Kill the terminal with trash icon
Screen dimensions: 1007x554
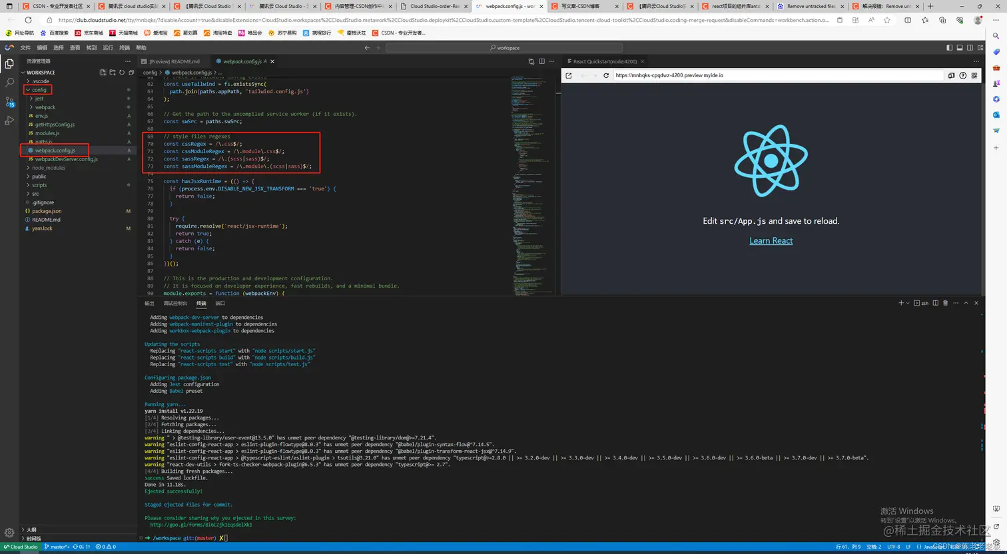tap(946, 303)
